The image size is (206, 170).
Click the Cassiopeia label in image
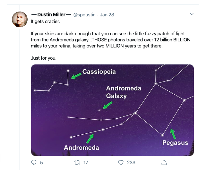(99, 72)
